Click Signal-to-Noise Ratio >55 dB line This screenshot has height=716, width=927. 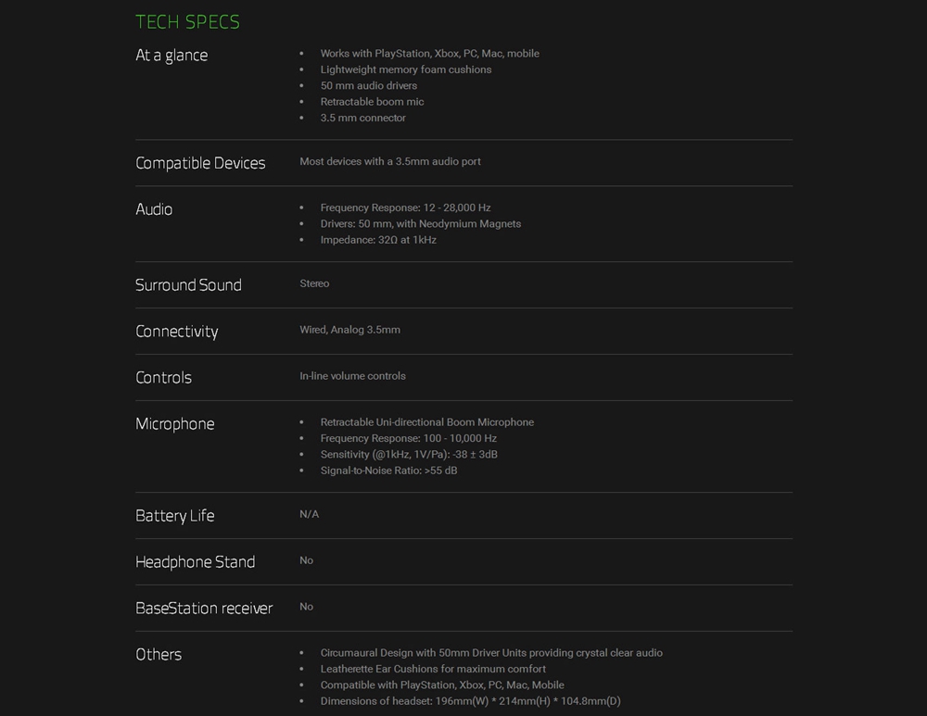click(389, 471)
